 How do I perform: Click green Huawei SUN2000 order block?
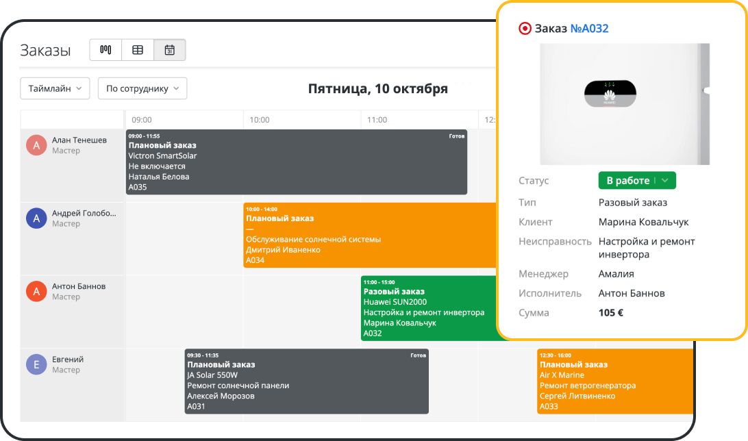tap(428, 308)
